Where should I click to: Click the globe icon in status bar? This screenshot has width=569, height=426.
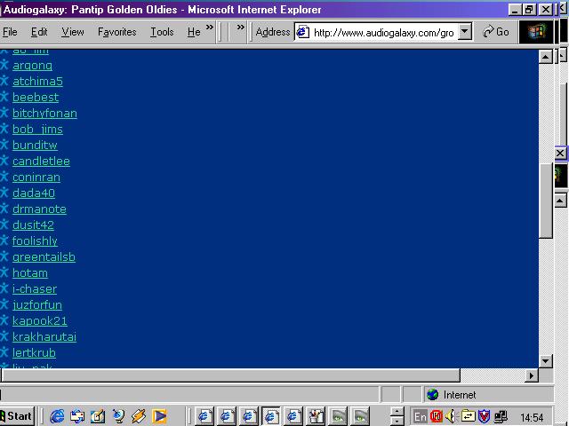[x=433, y=394]
